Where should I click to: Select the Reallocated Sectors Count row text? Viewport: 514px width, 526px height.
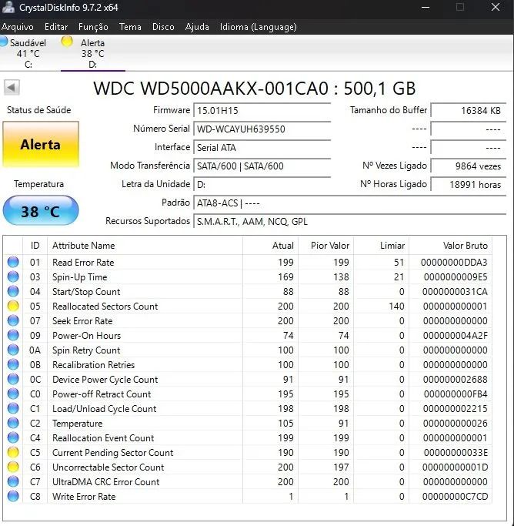tap(105, 307)
